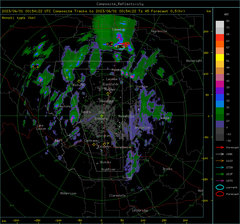The width and height of the screenshot is (240, 224).
Task: Select the Innisfail label
Action: pos(106,101)
